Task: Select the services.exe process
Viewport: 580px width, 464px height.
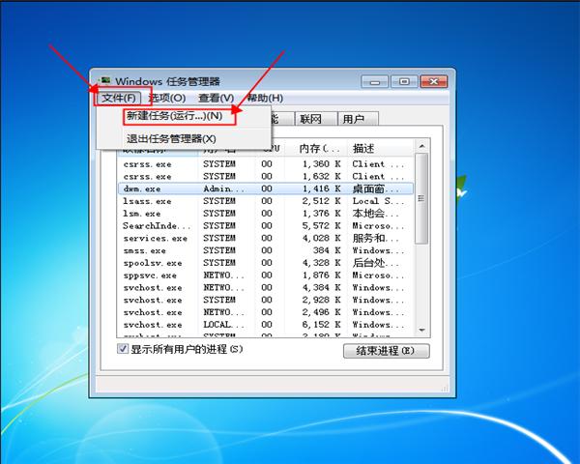Action: click(265, 238)
